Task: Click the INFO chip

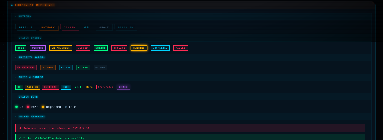Action: tap(66, 87)
